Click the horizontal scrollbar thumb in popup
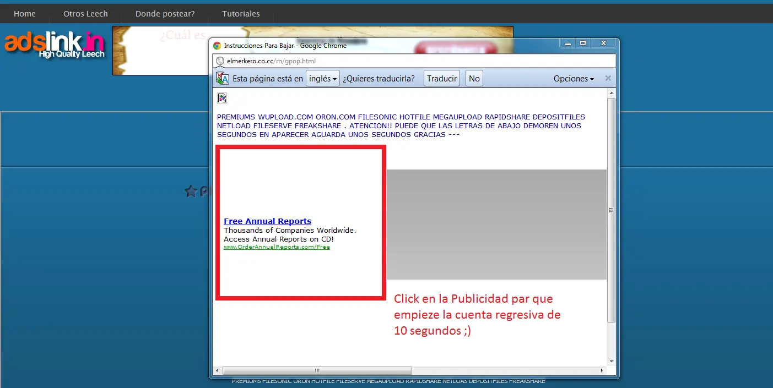The image size is (773, 388). point(317,370)
